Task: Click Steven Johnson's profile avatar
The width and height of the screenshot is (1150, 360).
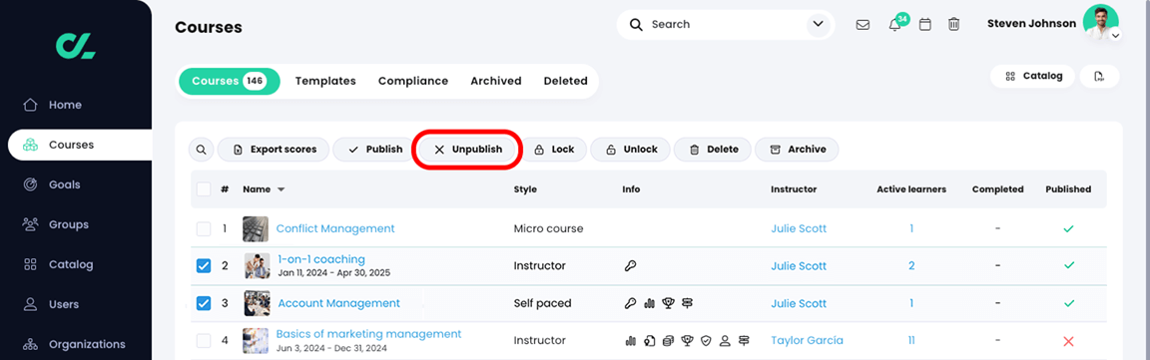Action: pyautogui.click(x=1100, y=22)
